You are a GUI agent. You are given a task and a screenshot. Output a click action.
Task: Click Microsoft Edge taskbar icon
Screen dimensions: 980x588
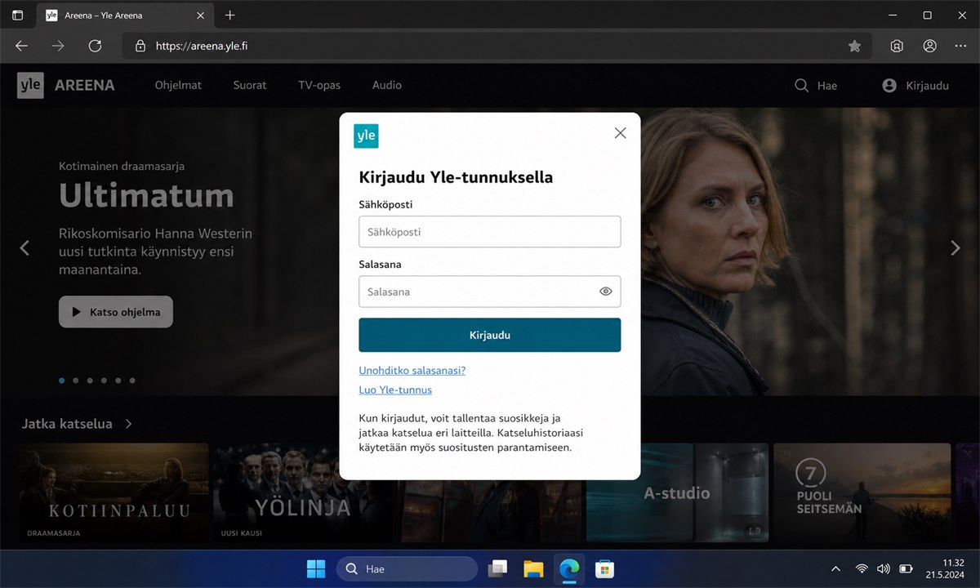click(x=569, y=568)
